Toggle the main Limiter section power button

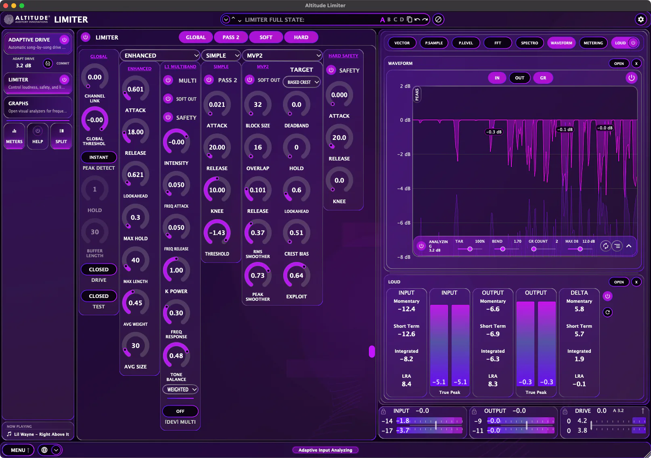tap(86, 37)
